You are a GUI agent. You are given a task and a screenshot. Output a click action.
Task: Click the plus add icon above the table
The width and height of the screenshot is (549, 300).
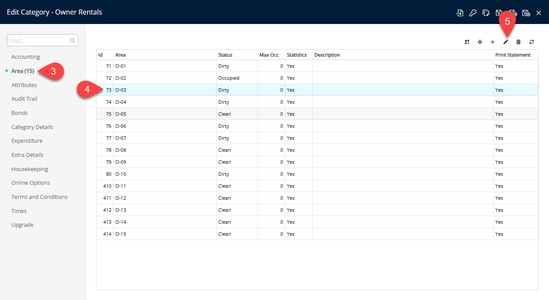coord(492,42)
